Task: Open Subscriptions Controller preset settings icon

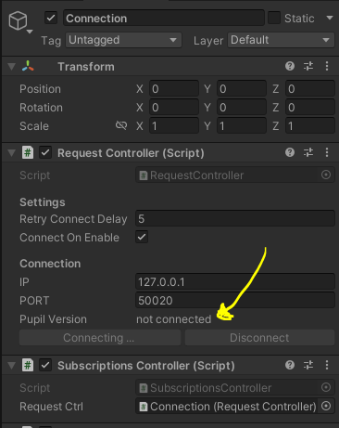Action: pyautogui.click(x=308, y=365)
